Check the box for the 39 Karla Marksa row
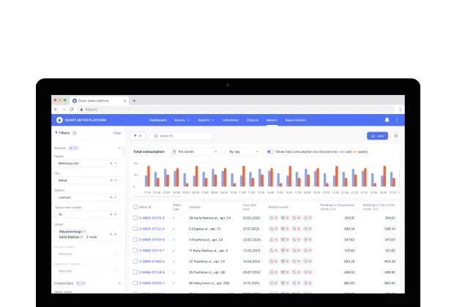The width and height of the screenshot is (454, 307). pos(135,218)
